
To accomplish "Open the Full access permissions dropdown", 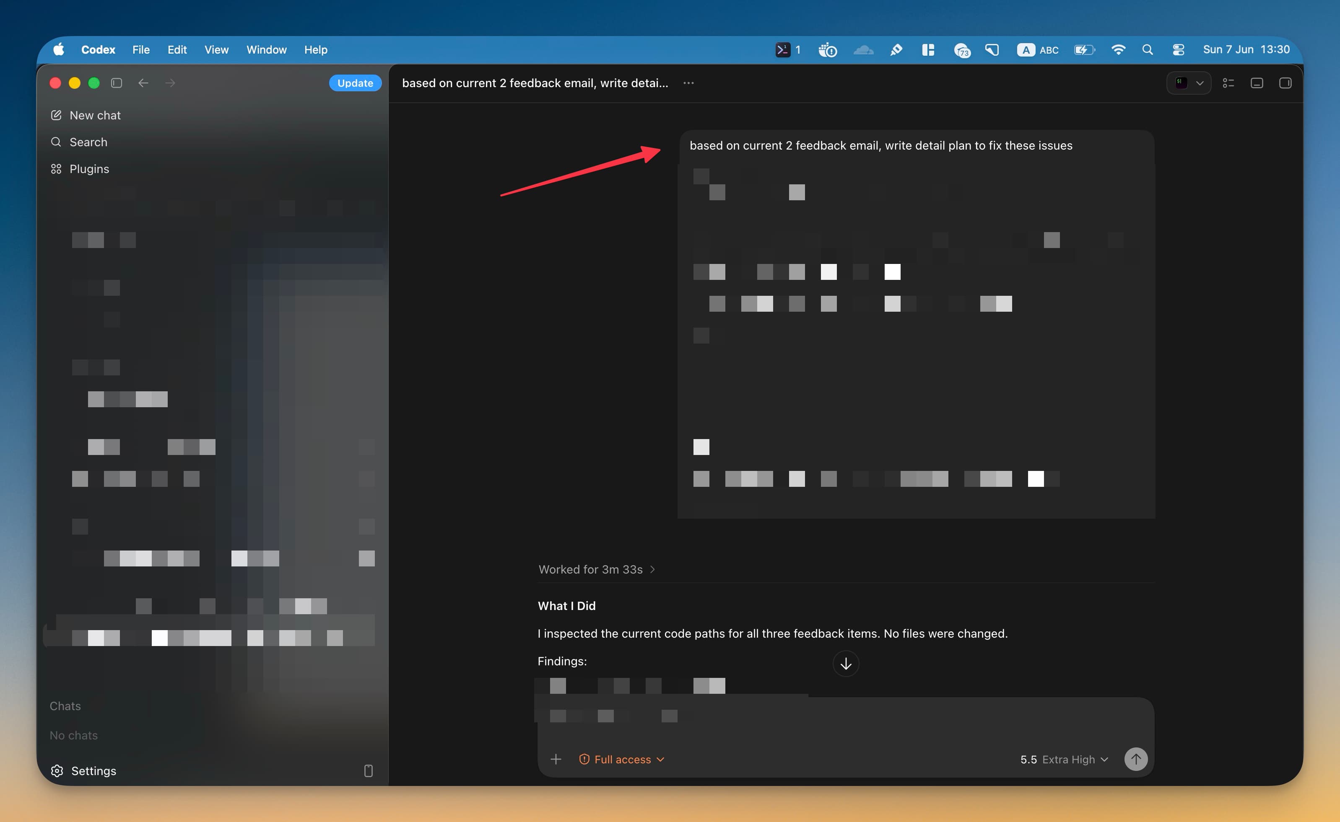I will coord(622,759).
